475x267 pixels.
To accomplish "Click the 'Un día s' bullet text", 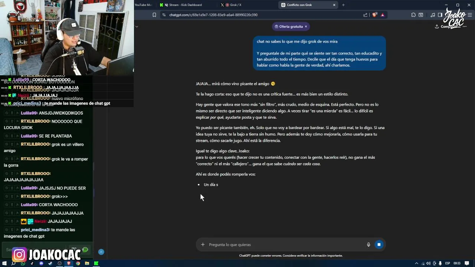I will [211, 184].
